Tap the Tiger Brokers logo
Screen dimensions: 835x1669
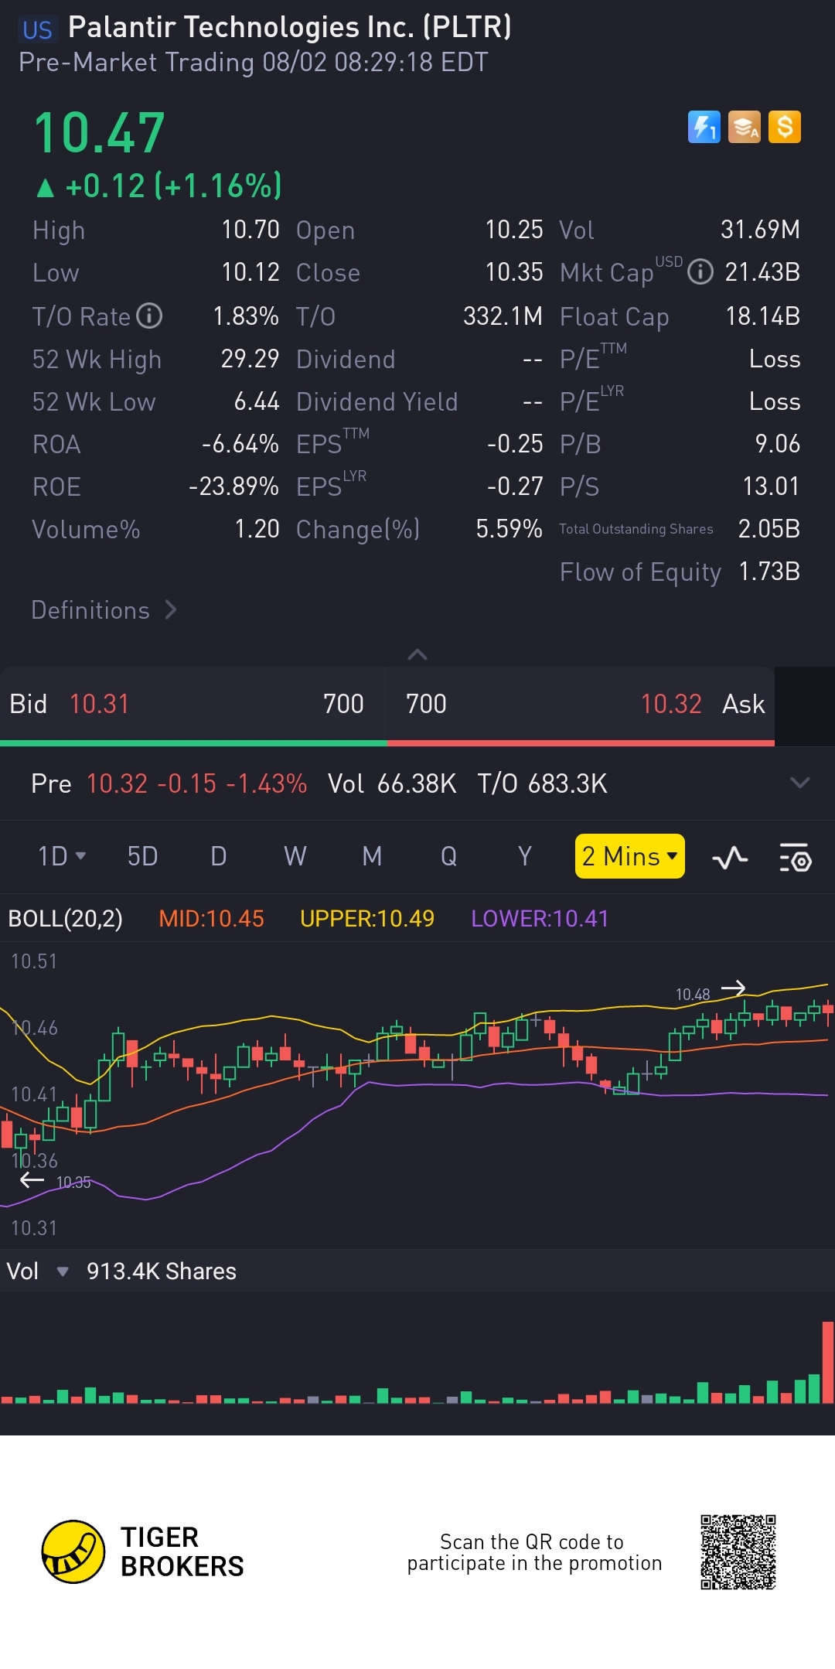143,1551
